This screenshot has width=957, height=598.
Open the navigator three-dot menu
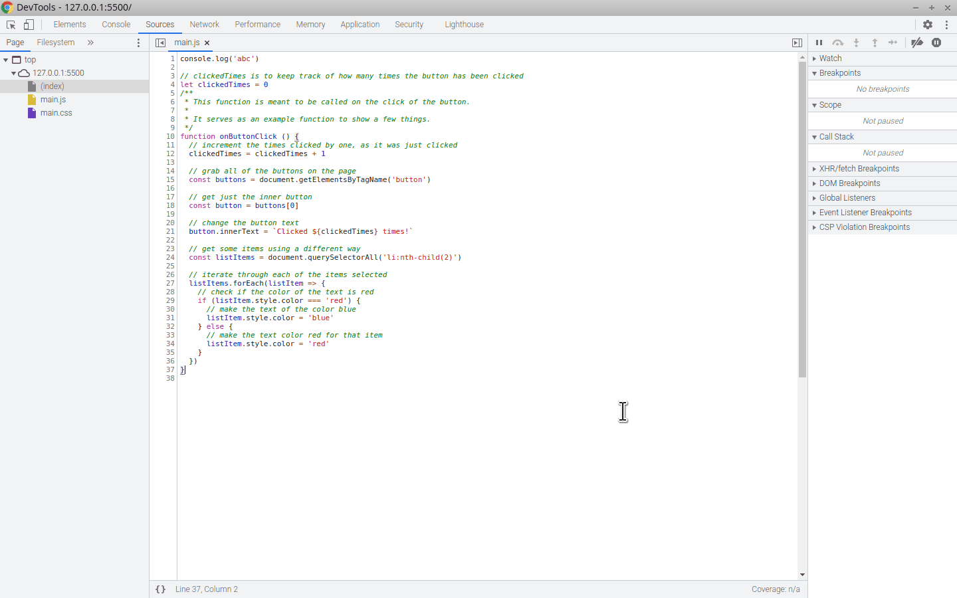tap(138, 43)
